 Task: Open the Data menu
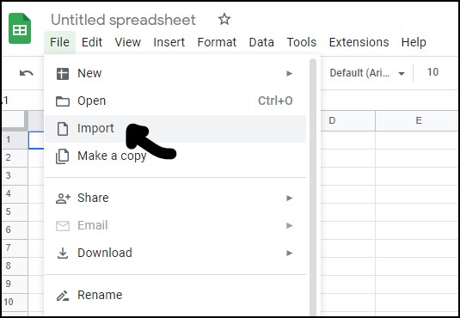tap(261, 42)
